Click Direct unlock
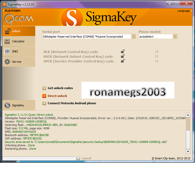This screenshot has height=174, width=195. coord(57,96)
